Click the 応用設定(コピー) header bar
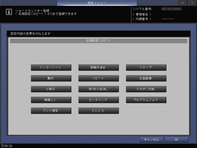The image size is (197, 148). click(99, 41)
